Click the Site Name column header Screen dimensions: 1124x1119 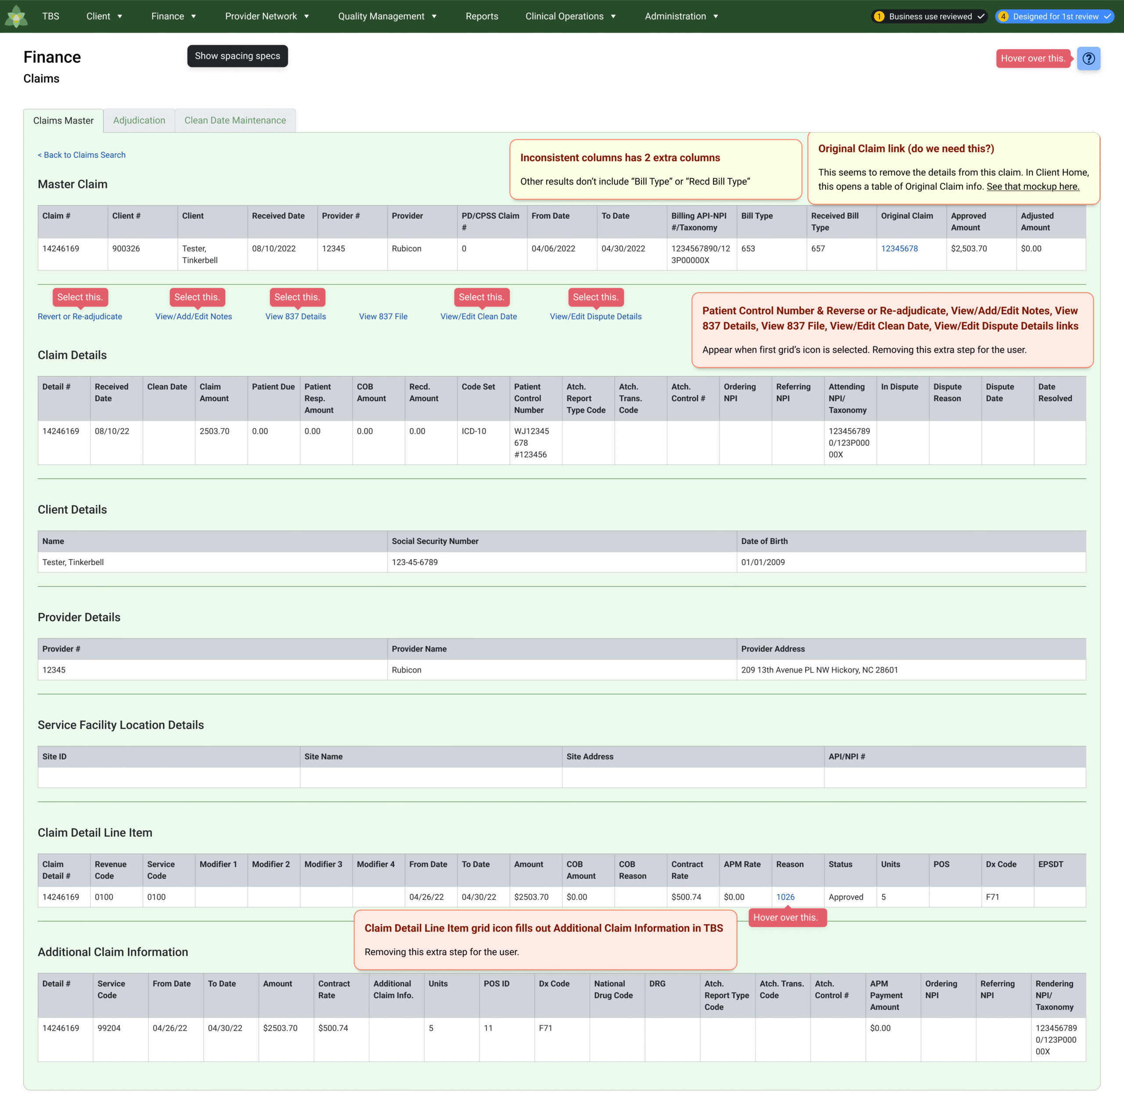(x=431, y=757)
